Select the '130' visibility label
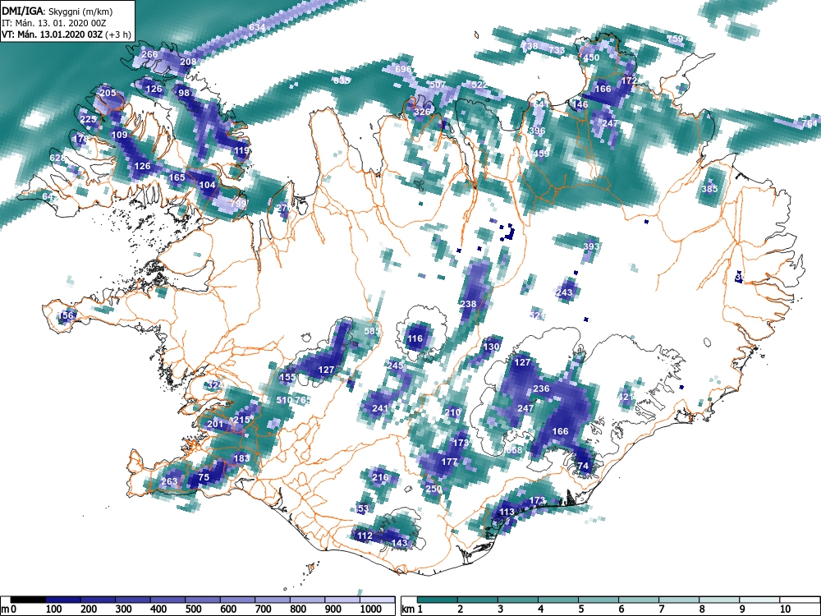Image resolution: width=821 pixels, height=616 pixels. [x=491, y=347]
